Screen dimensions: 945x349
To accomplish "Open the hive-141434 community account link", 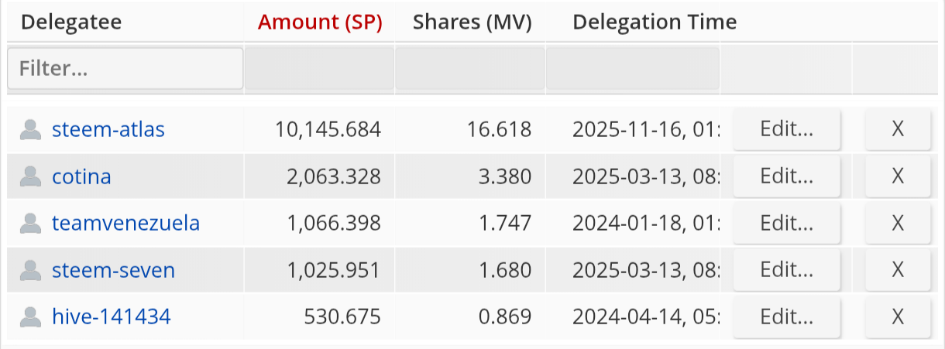I will (x=111, y=316).
